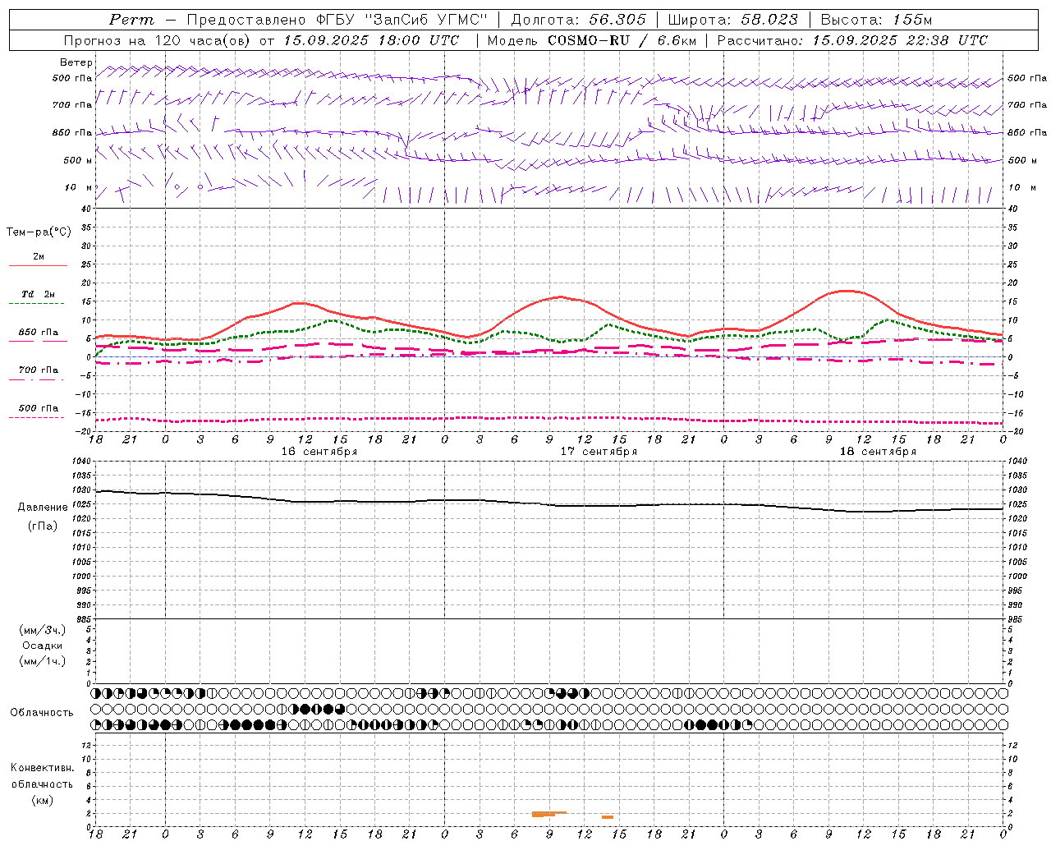Click the '(мм/1ч.)' precipitation unit label
This screenshot has height=841, width=1051.
tap(43, 661)
